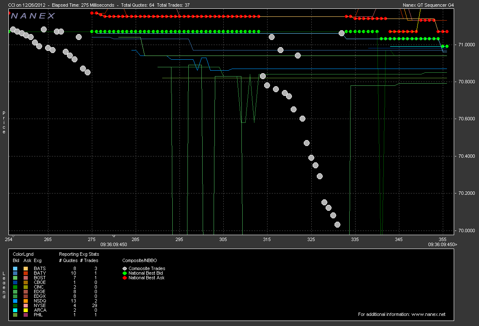Viewport: 479px width, 326px height.
Task: Click the EDGX exchange name in the legend
Action: 40,297
